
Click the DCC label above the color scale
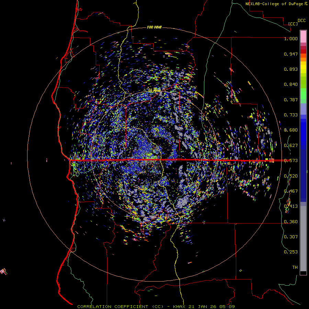tap(301, 21)
